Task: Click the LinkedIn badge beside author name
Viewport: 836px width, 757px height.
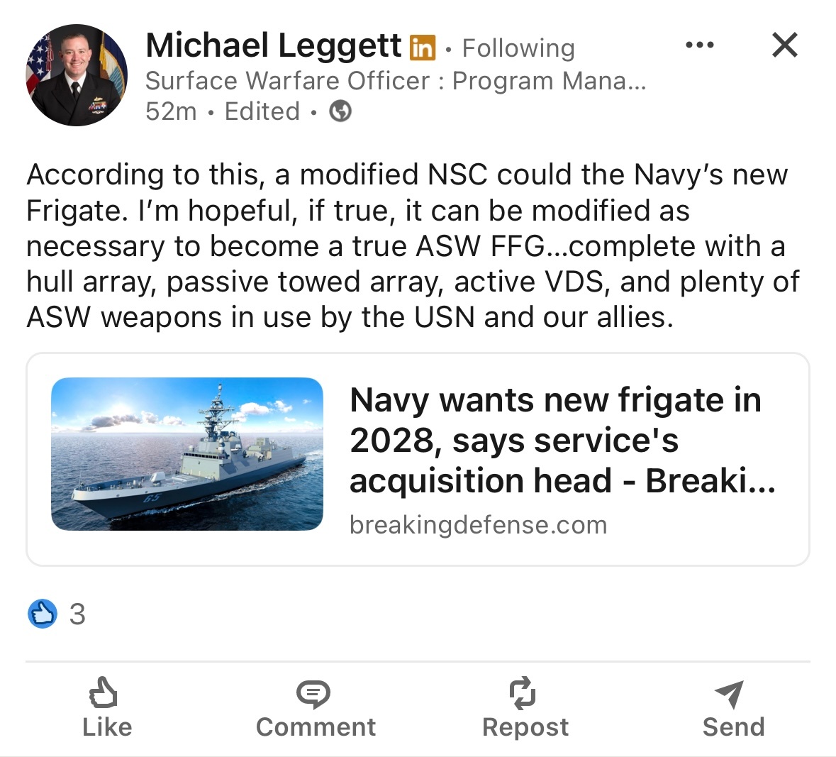Action: [423, 48]
